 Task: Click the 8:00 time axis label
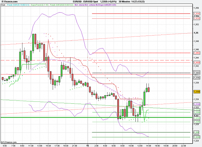[x=122, y=146]
